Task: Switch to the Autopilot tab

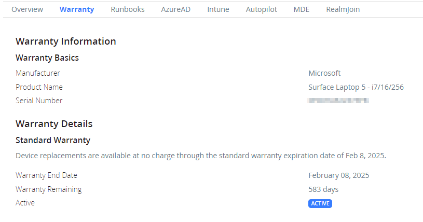Action: pyautogui.click(x=261, y=9)
